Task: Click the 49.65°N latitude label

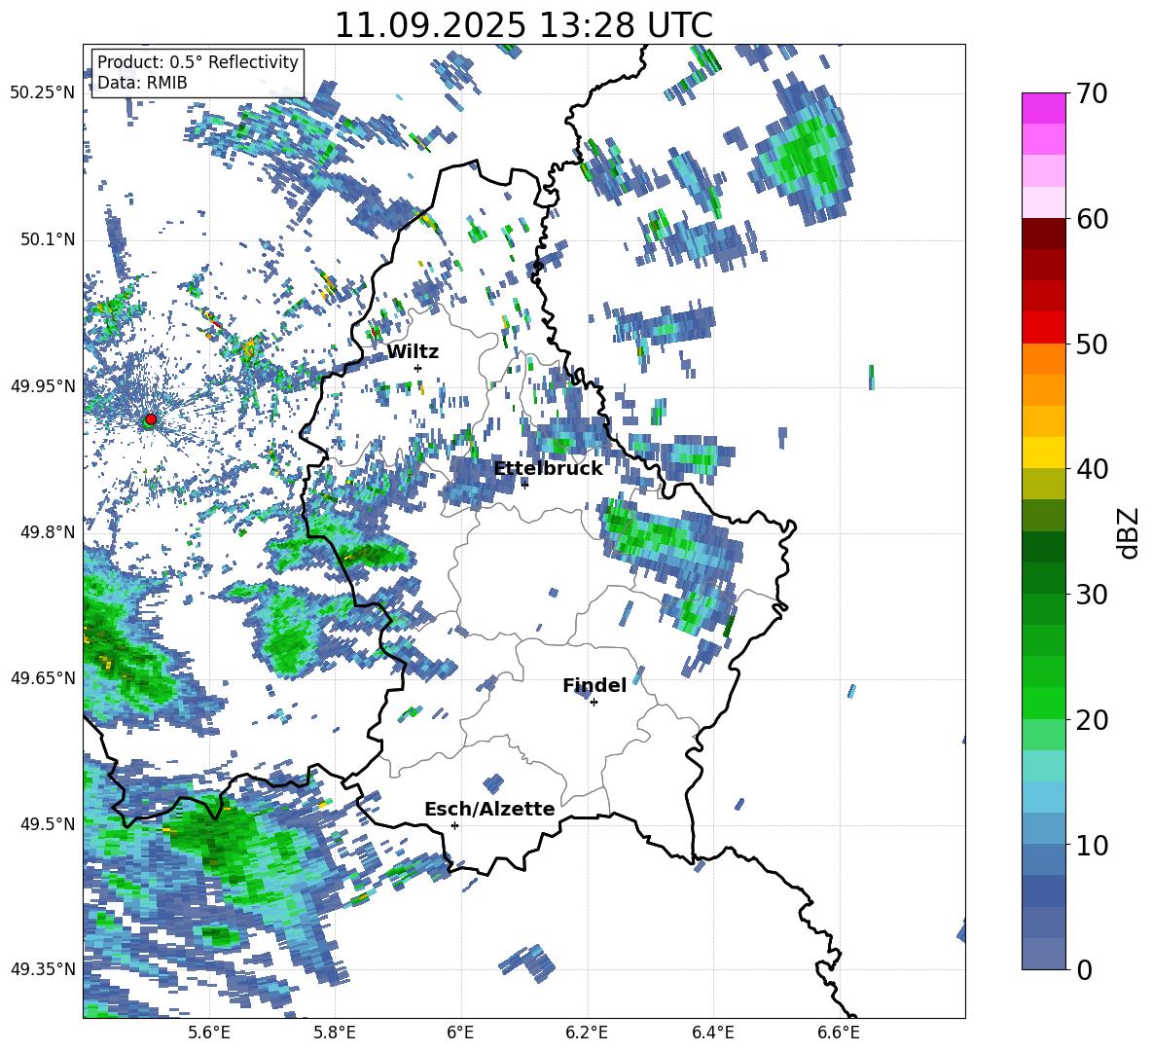Action: point(43,677)
